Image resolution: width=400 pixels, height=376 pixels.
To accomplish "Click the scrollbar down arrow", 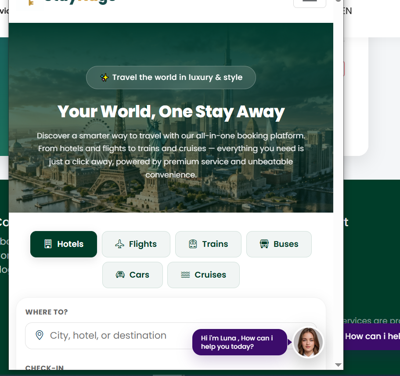I will click(x=338, y=365).
